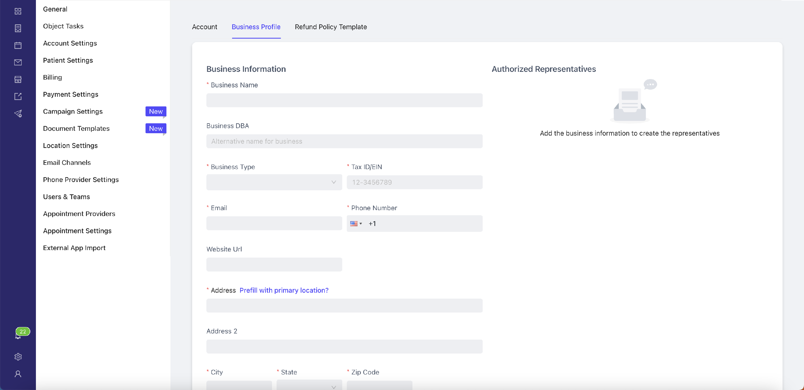804x390 pixels.
Task: Open the paper plane campaign icon
Action: pos(18,113)
